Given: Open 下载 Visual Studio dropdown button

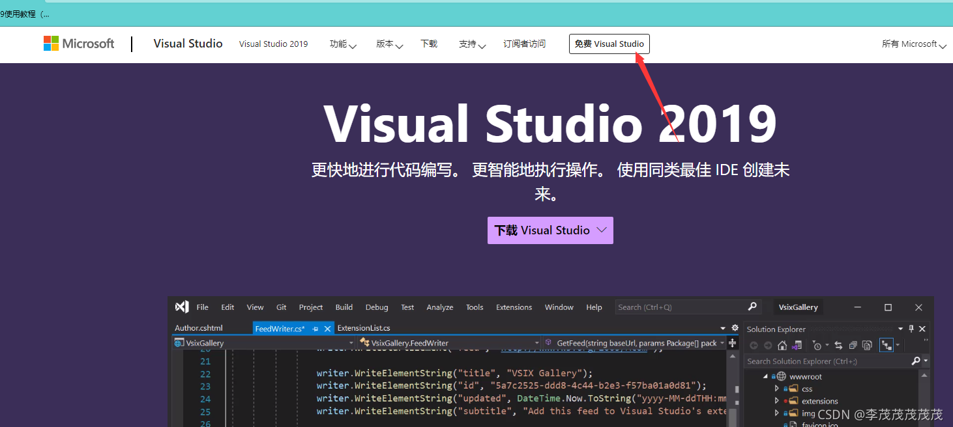Looking at the screenshot, I should [550, 230].
